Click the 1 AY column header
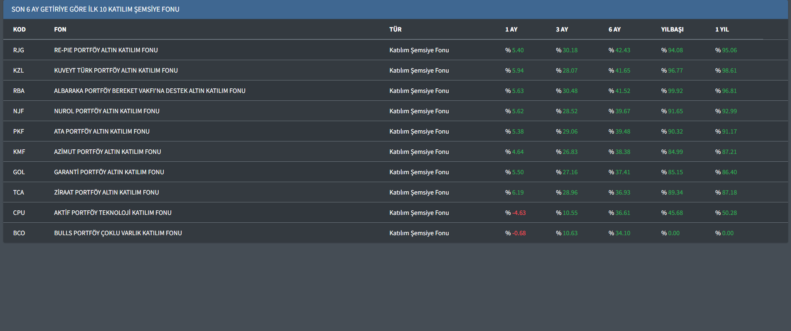Screen dimensions: 791x331 coord(511,29)
